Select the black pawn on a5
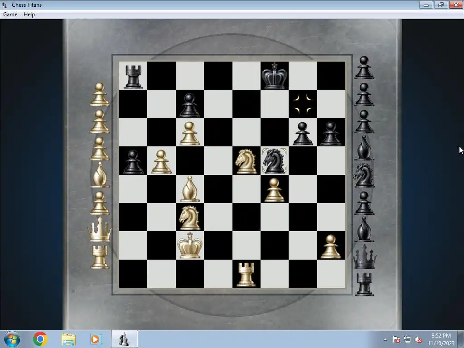464x348 pixels. [133, 162]
